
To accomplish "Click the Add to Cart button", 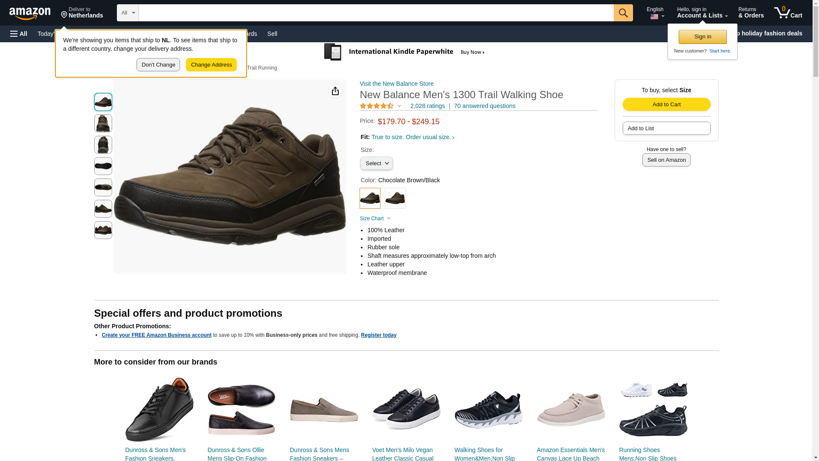I will click(x=666, y=105).
